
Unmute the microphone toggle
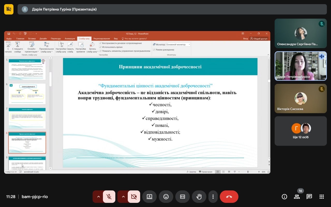(109, 197)
